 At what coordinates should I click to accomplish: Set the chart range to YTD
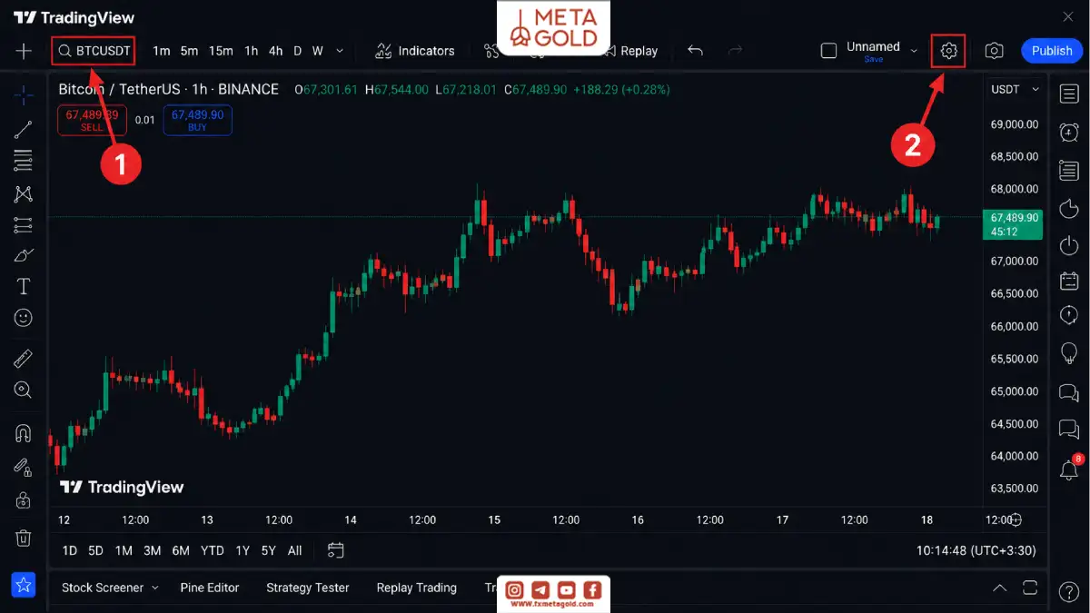213,550
